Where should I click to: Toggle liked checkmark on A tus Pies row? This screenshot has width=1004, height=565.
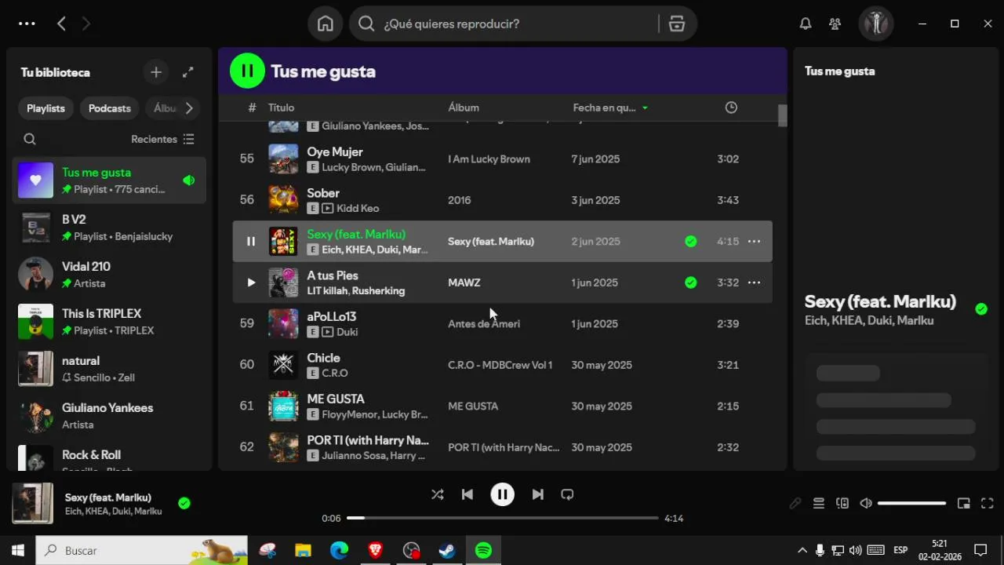pos(690,282)
